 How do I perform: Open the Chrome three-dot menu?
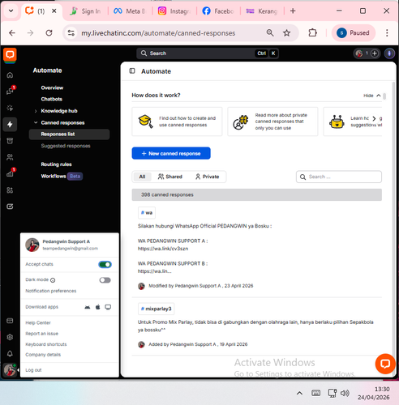tap(387, 33)
